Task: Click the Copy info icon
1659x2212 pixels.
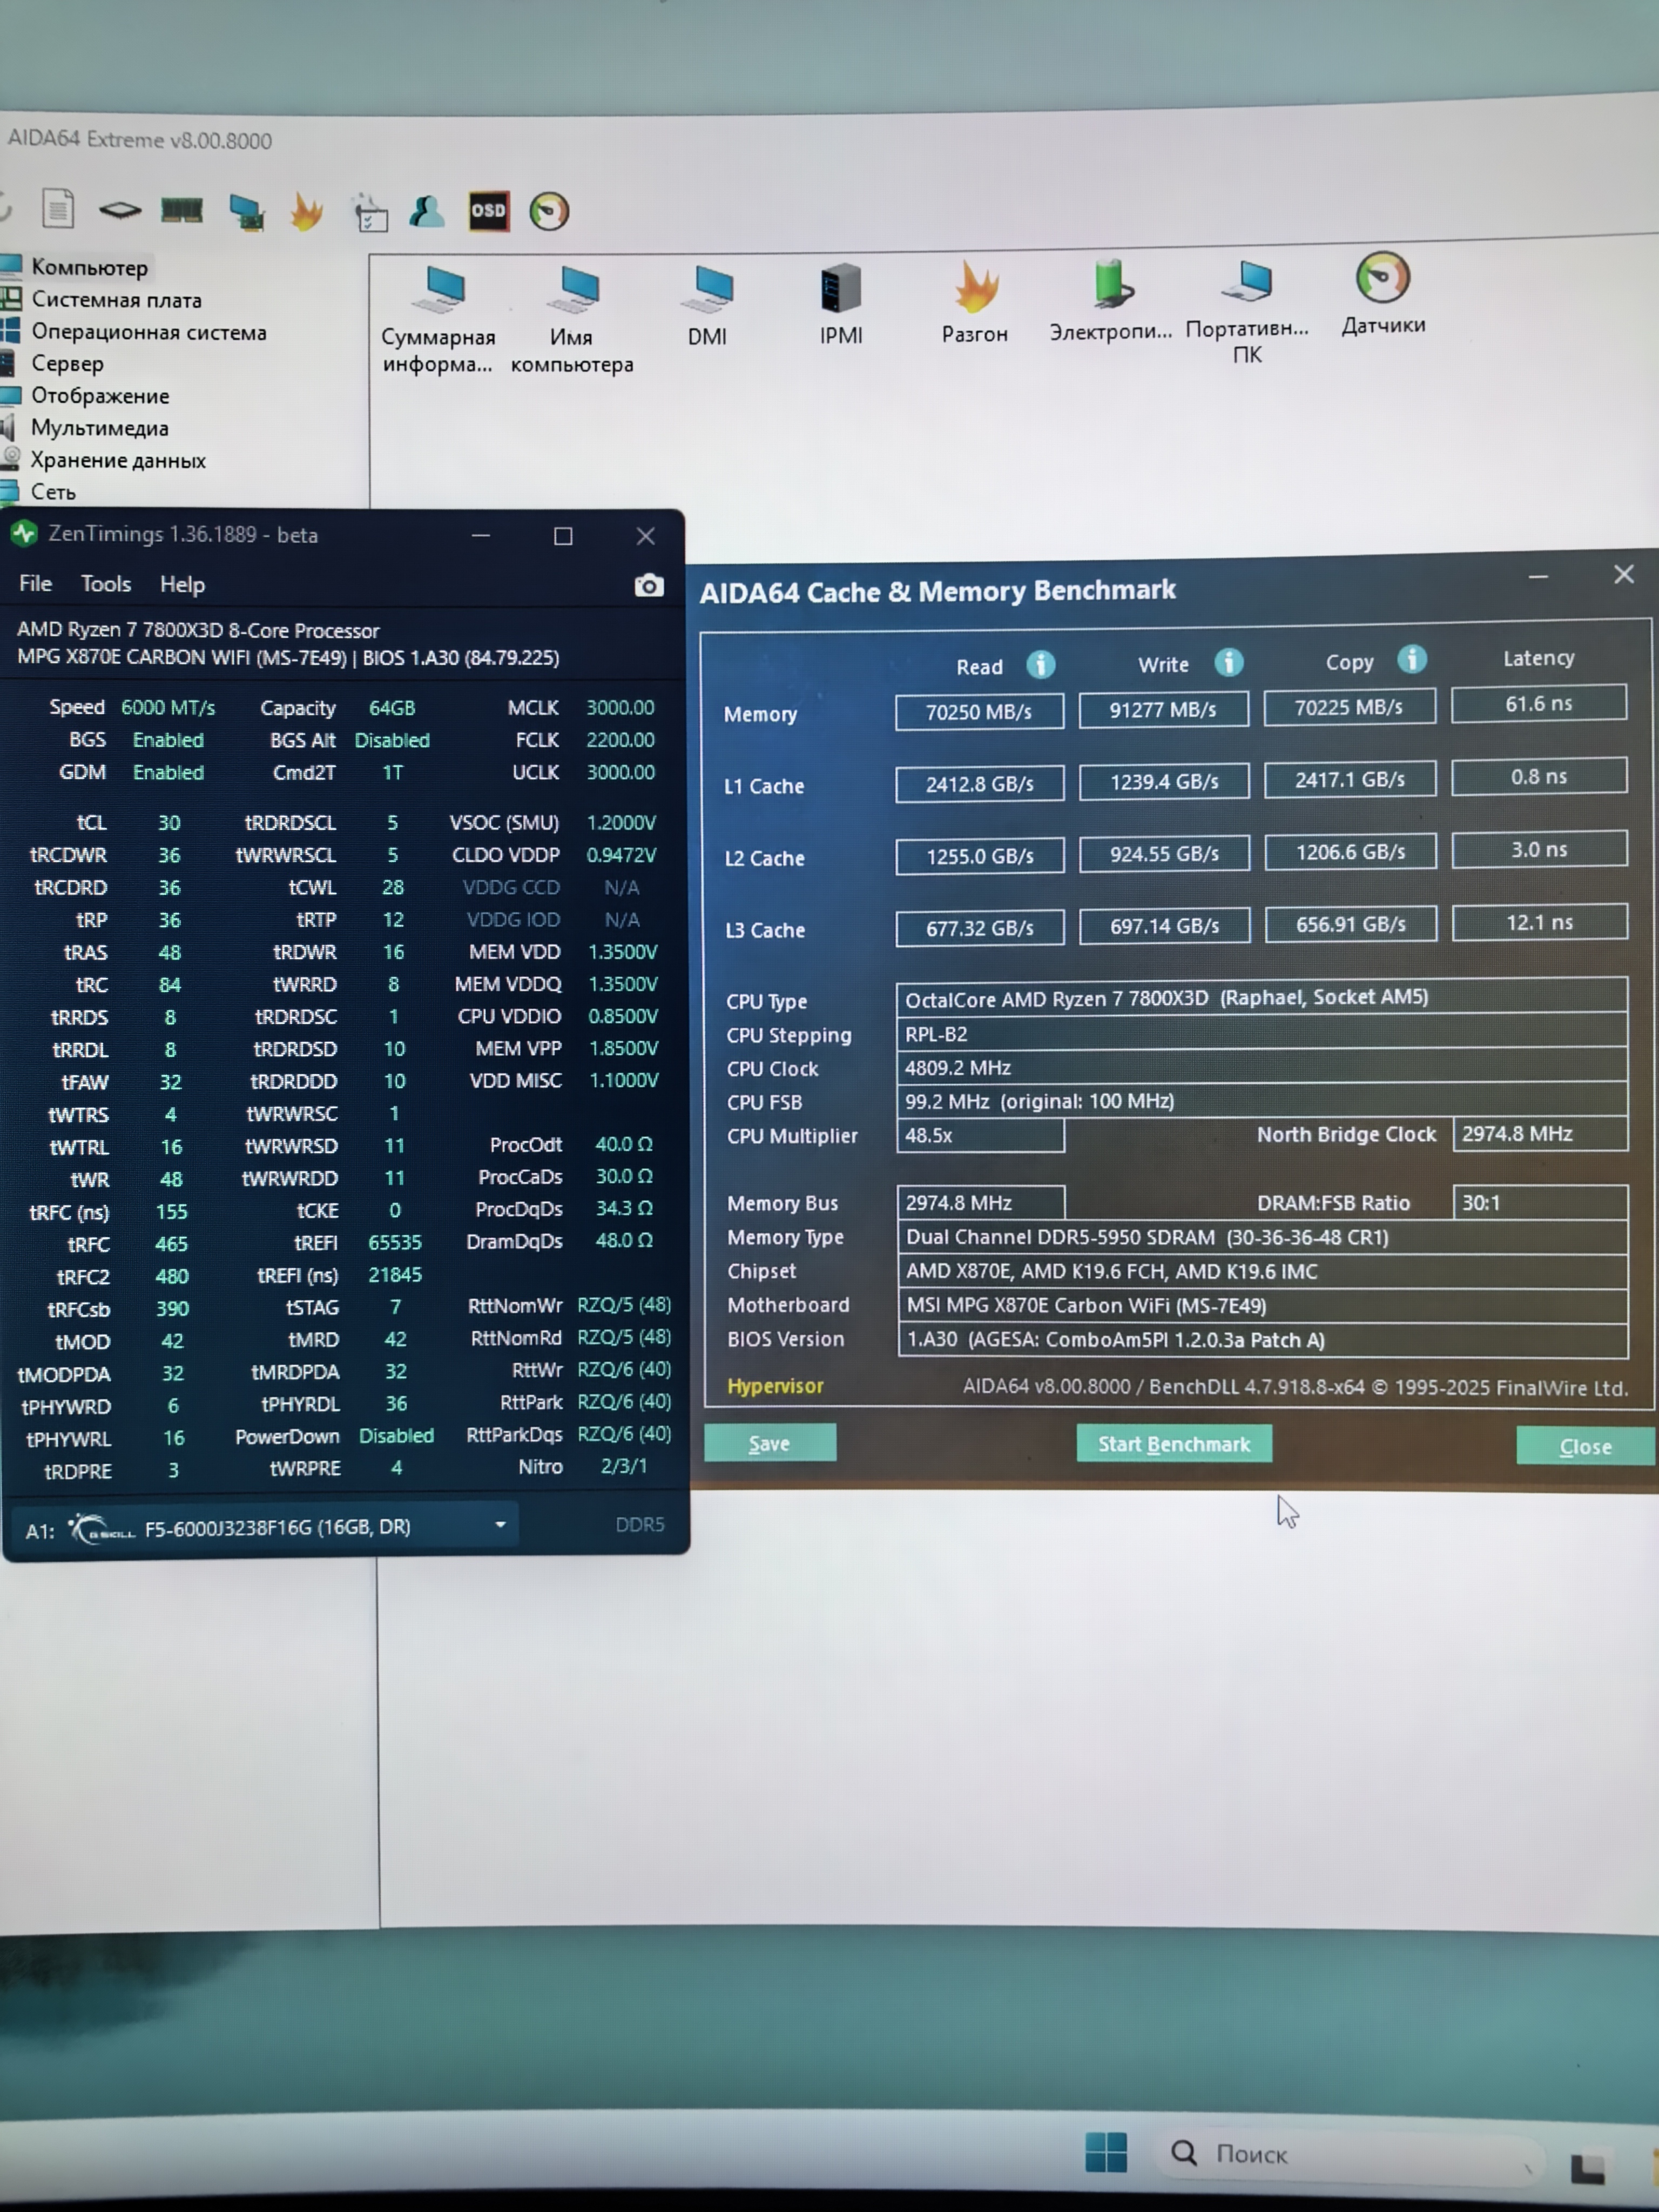Action: coord(1411,659)
